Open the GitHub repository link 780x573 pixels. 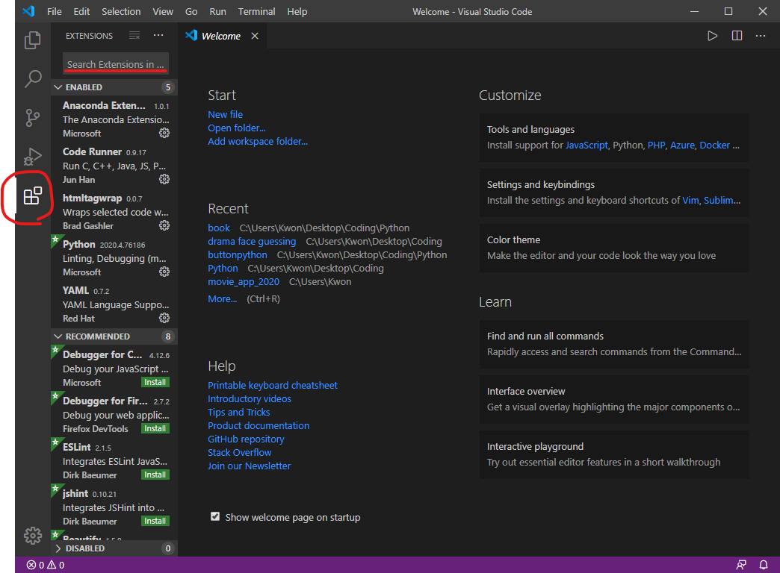tap(246, 439)
